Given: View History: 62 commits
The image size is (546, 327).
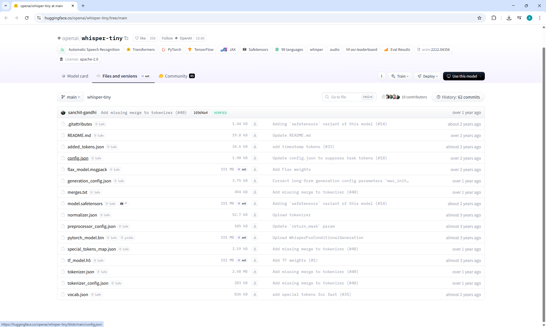Looking at the screenshot, I should pyautogui.click(x=458, y=97).
